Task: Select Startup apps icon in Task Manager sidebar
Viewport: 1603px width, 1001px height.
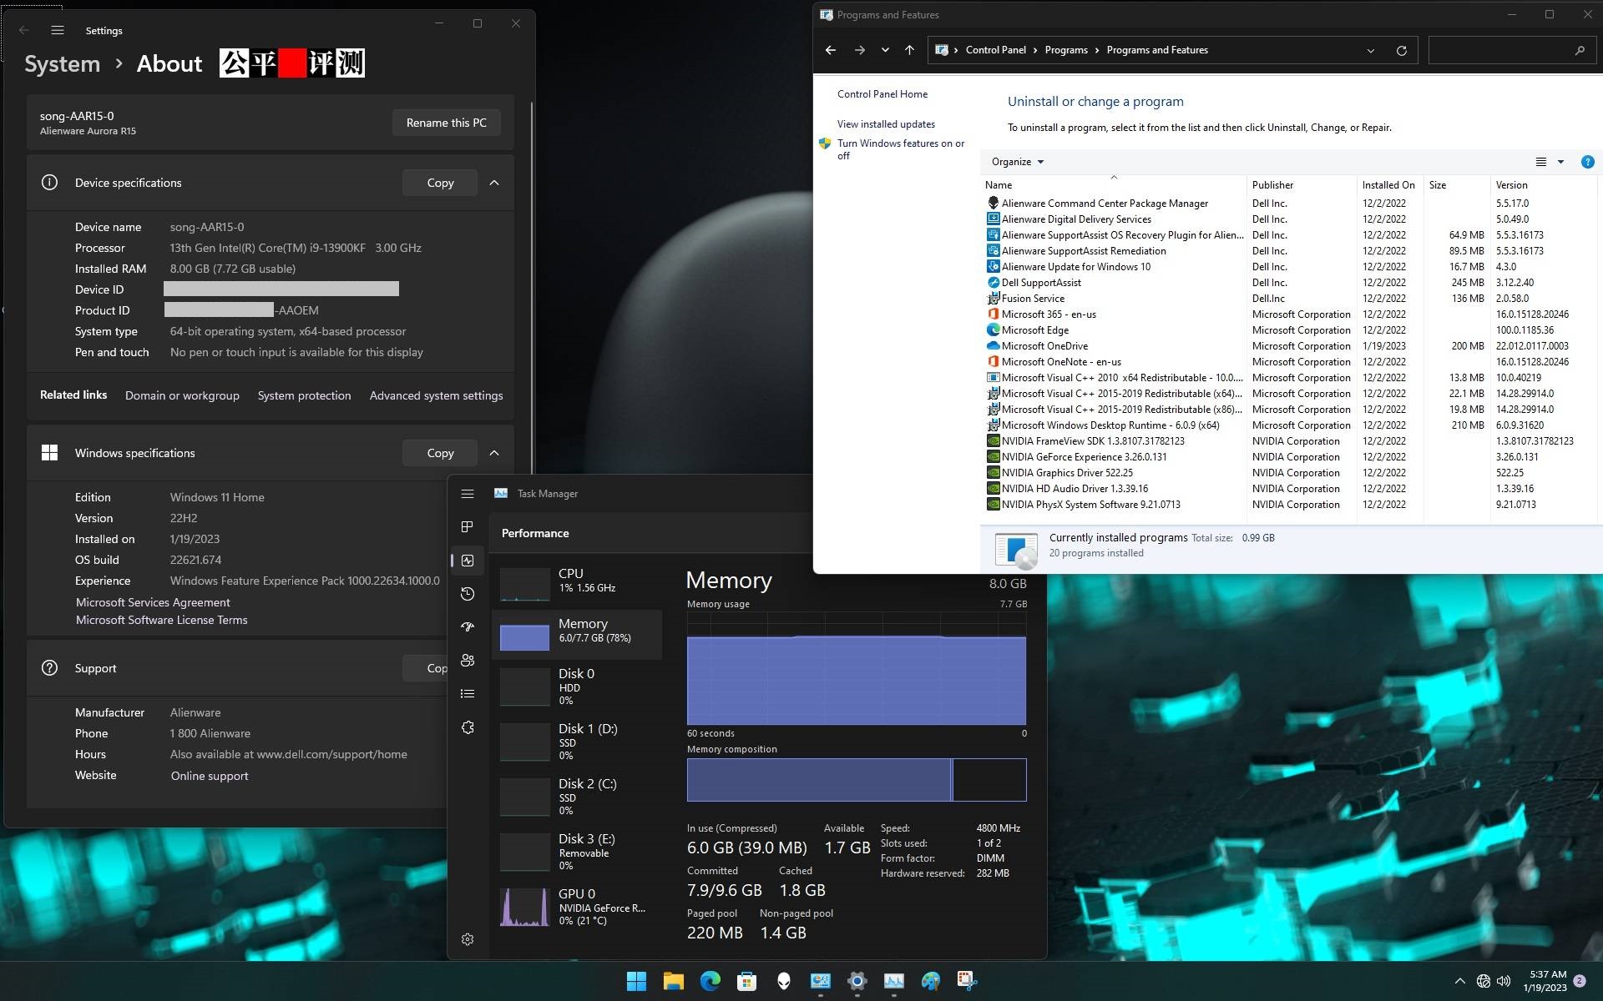Action: tap(468, 626)
